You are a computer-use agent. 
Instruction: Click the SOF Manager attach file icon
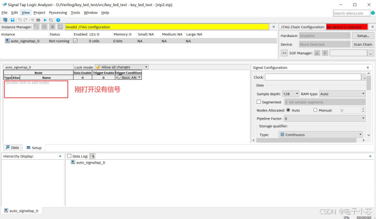click(x=325, y=53)
